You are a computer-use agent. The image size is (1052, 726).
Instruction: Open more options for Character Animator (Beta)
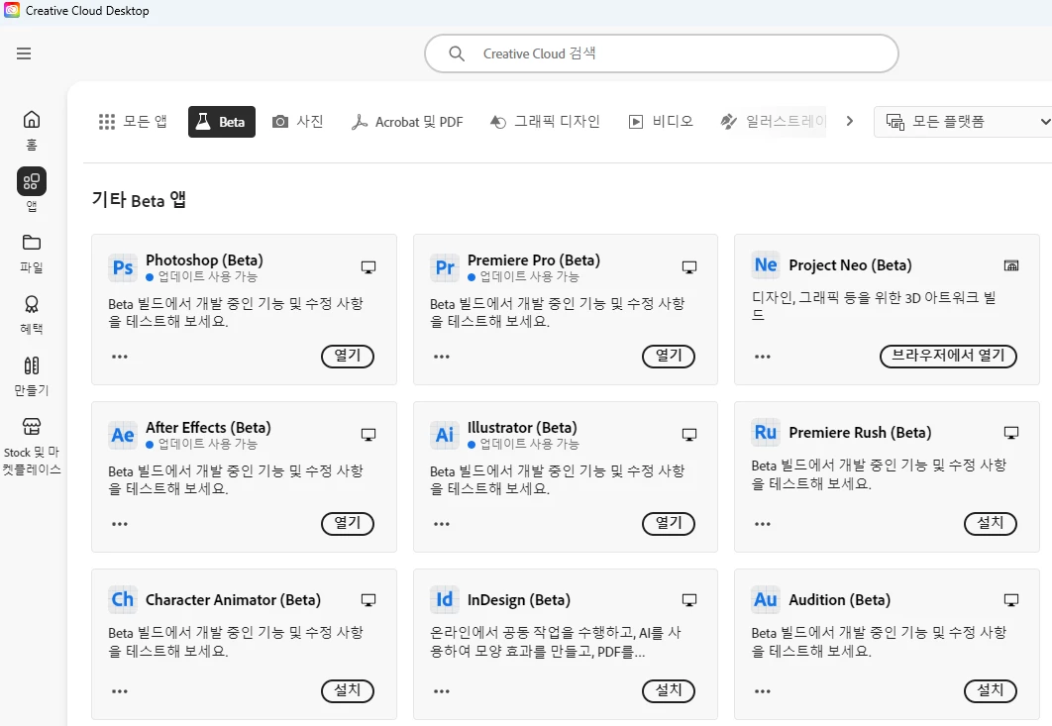120,691
